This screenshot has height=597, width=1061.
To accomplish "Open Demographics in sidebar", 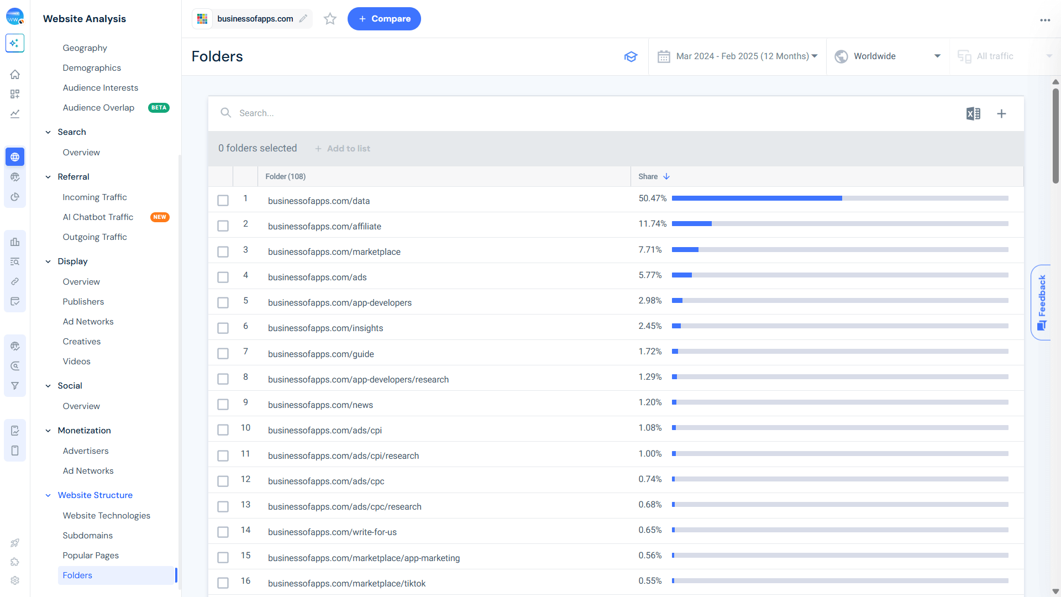I will [x=92, y=68].
